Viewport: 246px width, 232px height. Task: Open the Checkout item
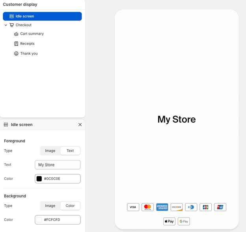24,25
